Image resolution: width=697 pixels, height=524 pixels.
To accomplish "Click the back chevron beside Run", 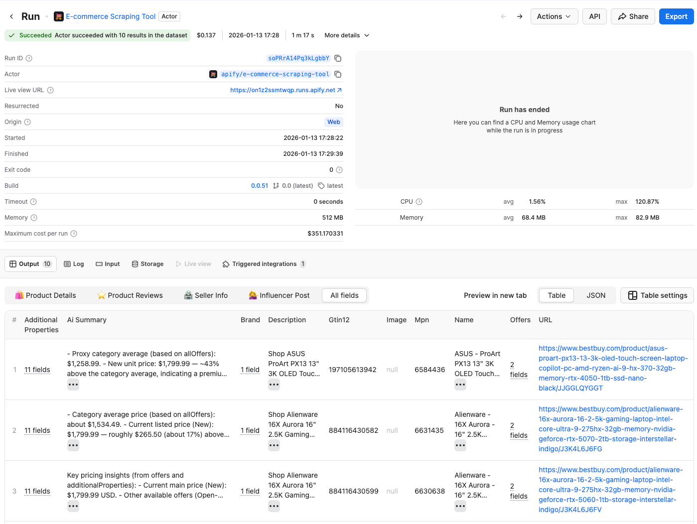I will click(x=11, y=16).
